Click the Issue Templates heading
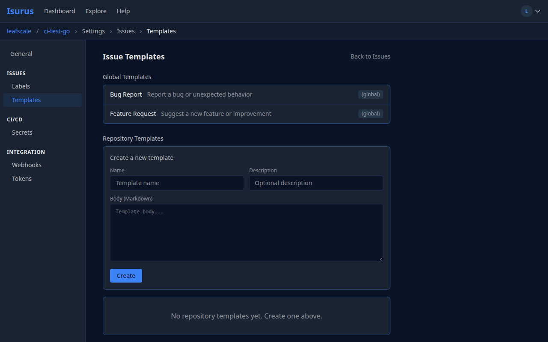 pos(134,57)
